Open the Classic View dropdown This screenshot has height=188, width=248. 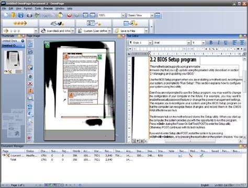click(152, 15)
